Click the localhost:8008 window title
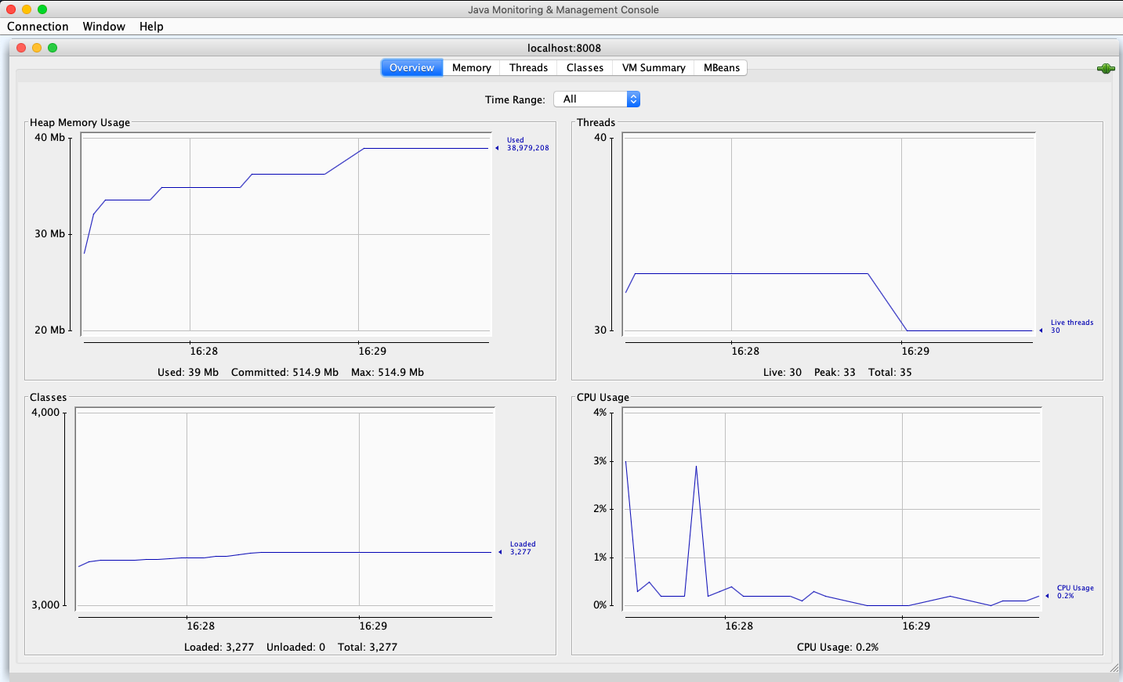Image resolution: width=1123 pixels, height=682 pixels. (x=564, y=48)
